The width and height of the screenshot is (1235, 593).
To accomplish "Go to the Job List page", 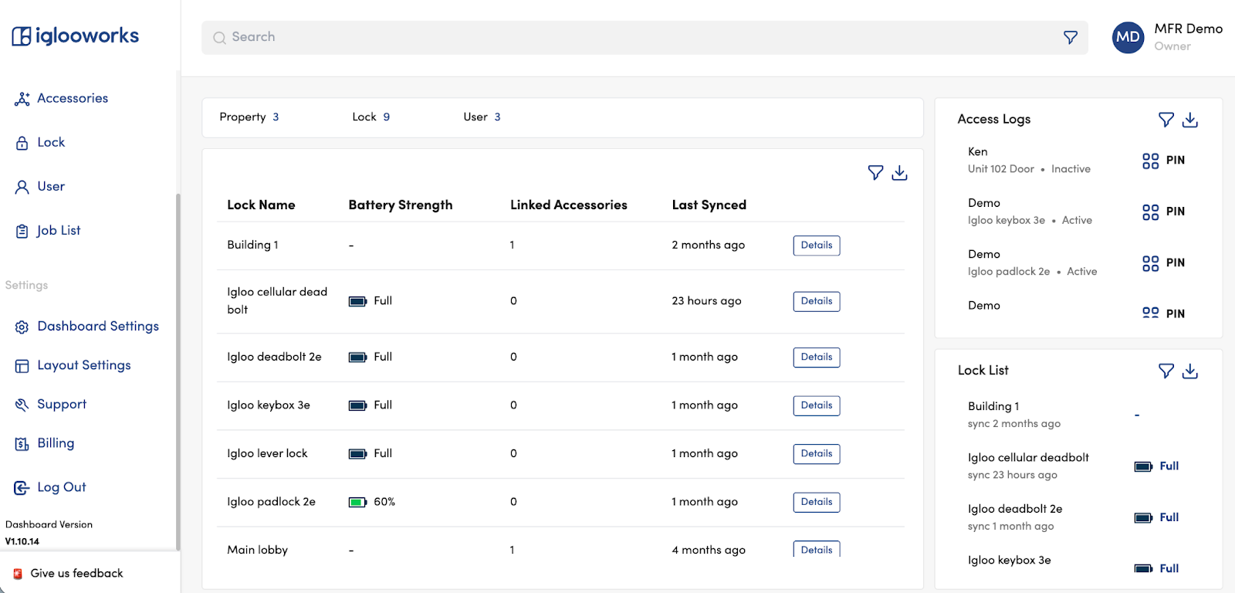I will click(58, 231).
